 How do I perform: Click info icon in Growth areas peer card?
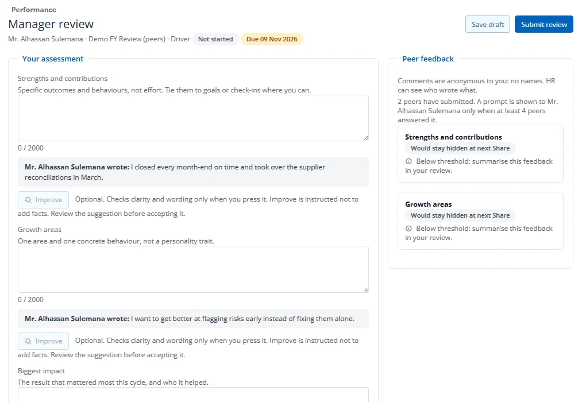(408, 229)
